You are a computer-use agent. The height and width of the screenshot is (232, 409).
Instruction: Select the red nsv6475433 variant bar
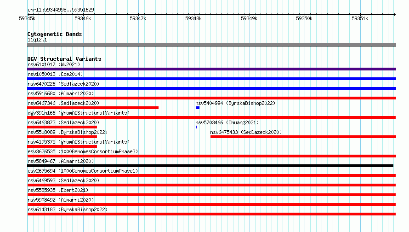[303, 137]
